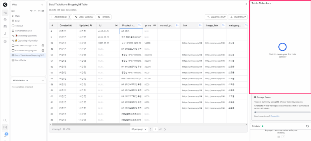This screenshot has width=311, height=141.
Task: Toggle the variables [x] icon in rail
Action: pos(5,127)
